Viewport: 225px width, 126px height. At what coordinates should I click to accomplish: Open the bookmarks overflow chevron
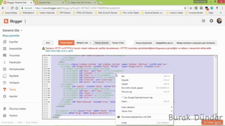coord(221,13)
